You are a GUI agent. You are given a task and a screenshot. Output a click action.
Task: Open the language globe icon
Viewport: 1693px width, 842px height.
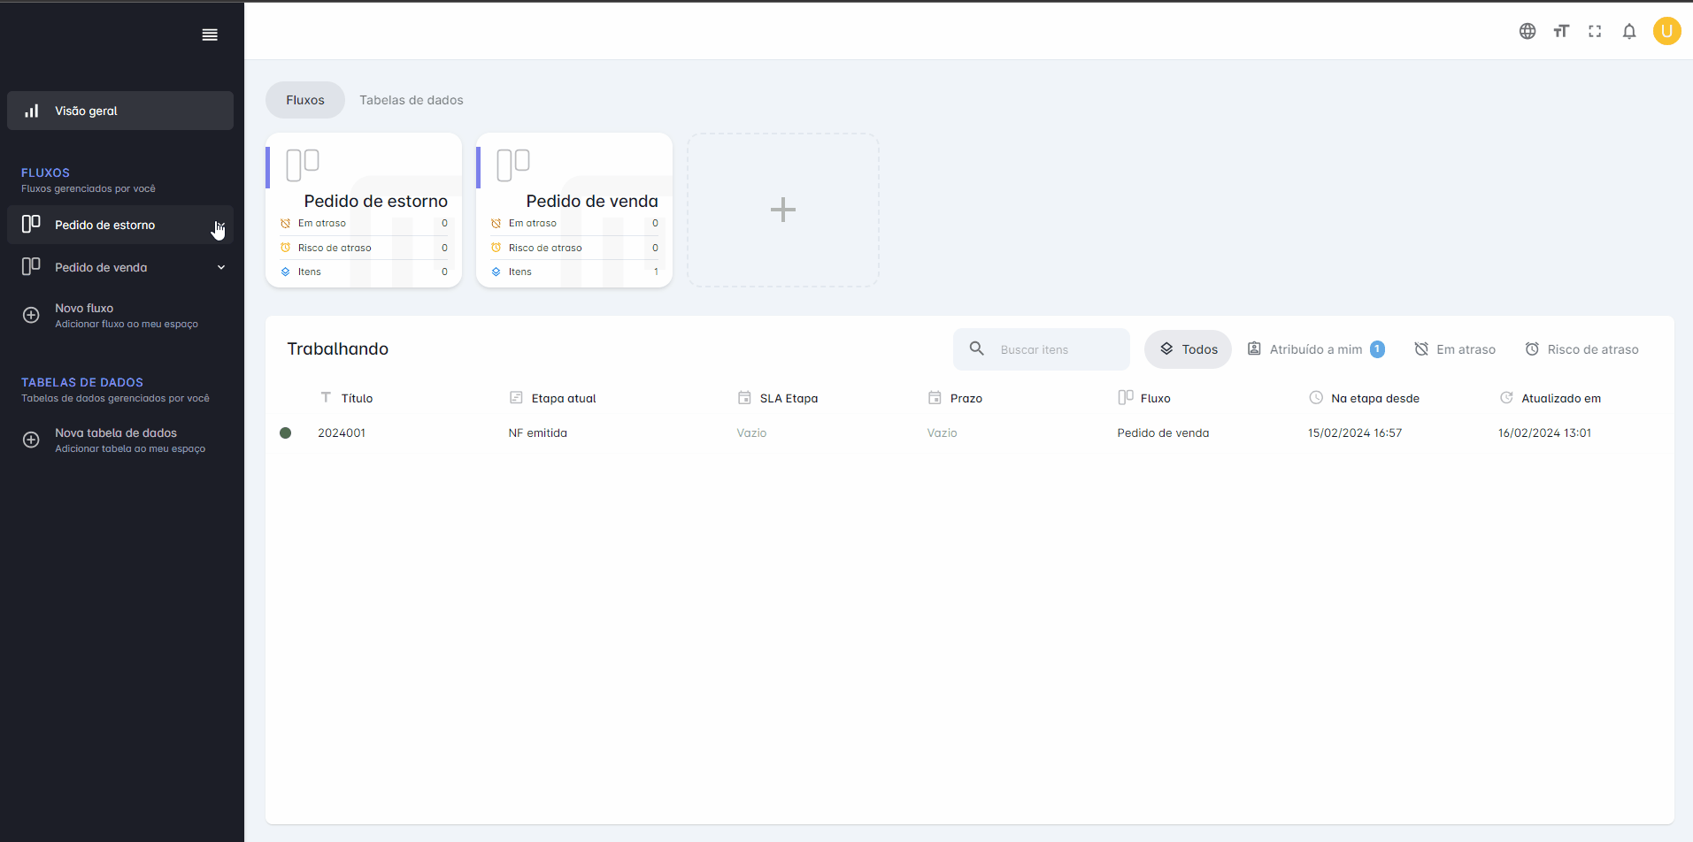[1528, 31]
